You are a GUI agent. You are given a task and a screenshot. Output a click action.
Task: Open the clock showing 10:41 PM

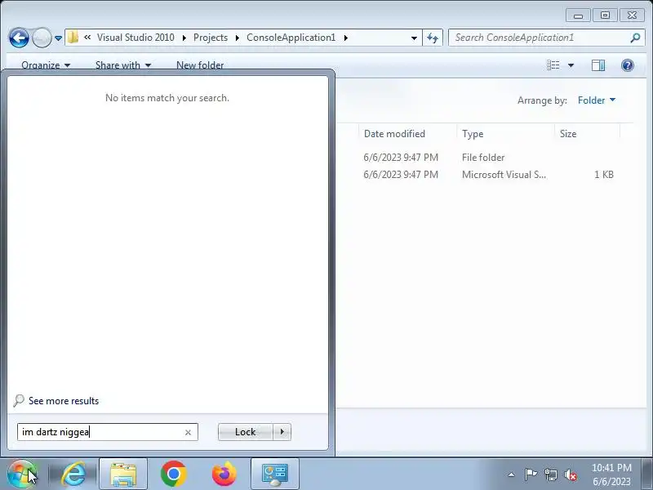click(x=611, y=474)
